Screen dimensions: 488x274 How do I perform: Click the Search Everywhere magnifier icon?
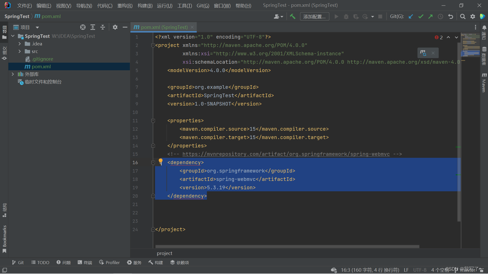point(463,16)
